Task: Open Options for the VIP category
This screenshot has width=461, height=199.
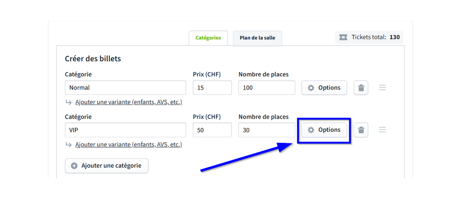Action: (x=324, y=130)
